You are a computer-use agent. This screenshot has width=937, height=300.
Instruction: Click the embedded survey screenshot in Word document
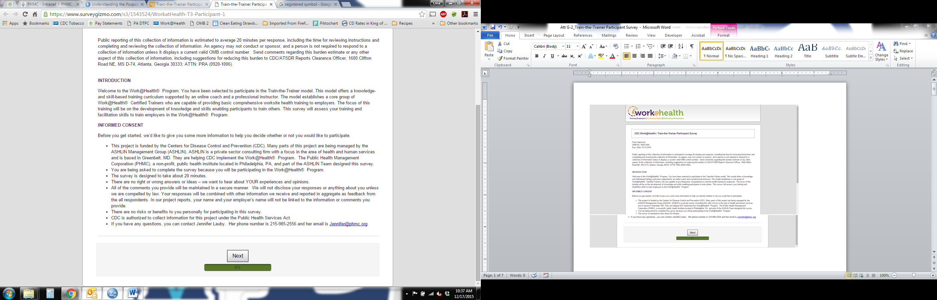[x=694, y=176]
